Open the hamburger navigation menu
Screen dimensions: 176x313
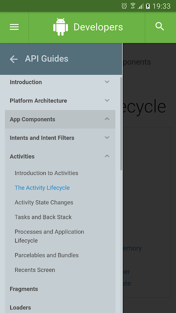pyautogui.click(x=14, y=27)
